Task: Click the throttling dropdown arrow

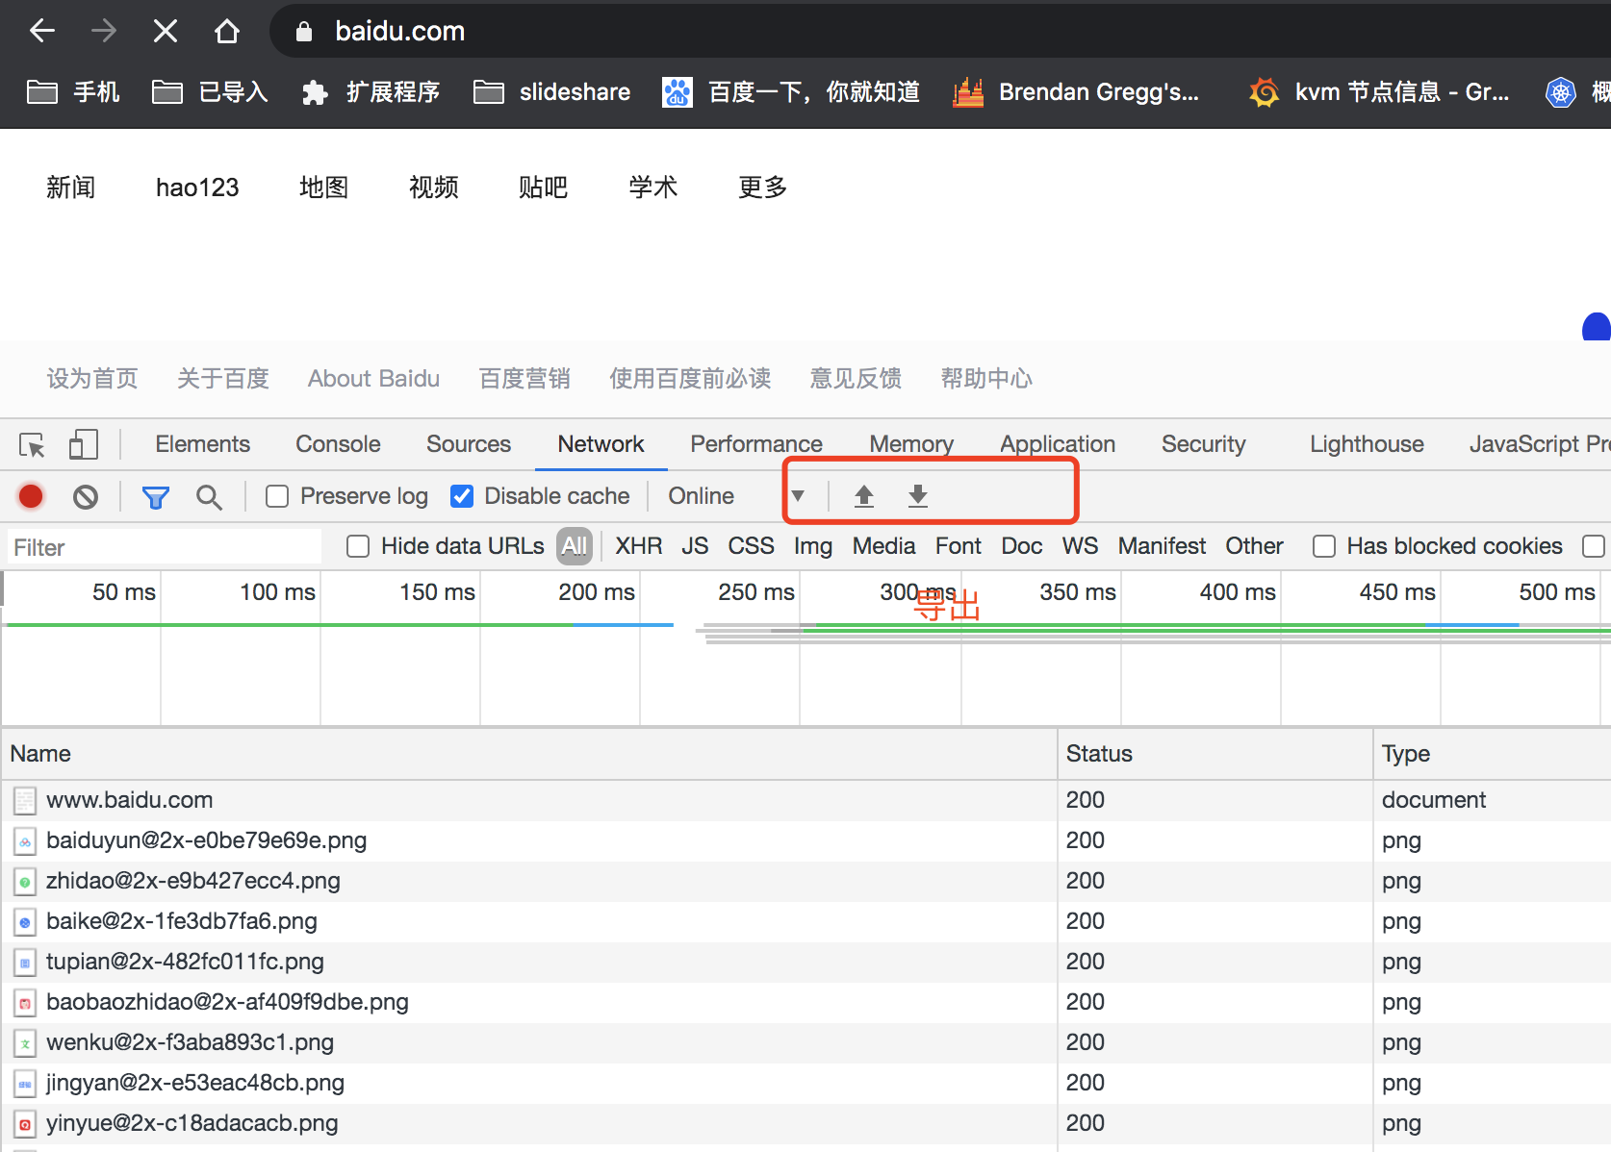Action: (x=798, y=496)
